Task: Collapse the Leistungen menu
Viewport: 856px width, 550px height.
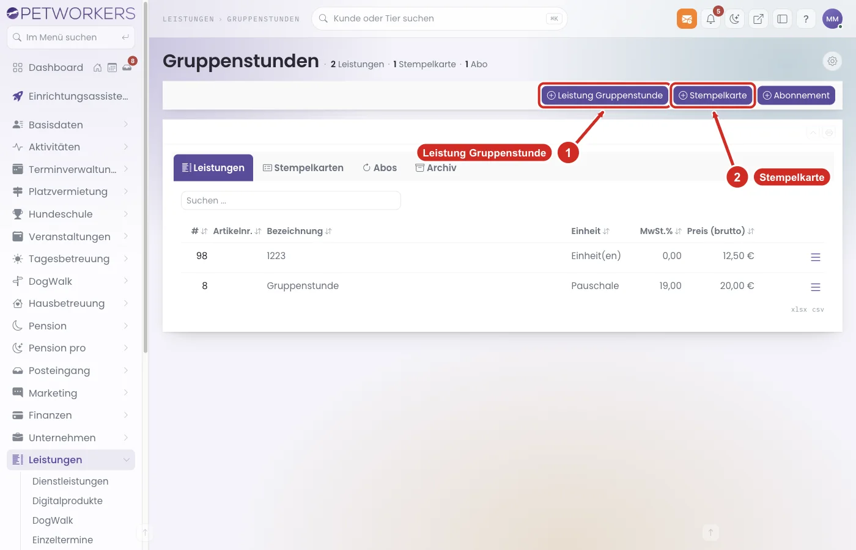Action: [x=71, y=460]
